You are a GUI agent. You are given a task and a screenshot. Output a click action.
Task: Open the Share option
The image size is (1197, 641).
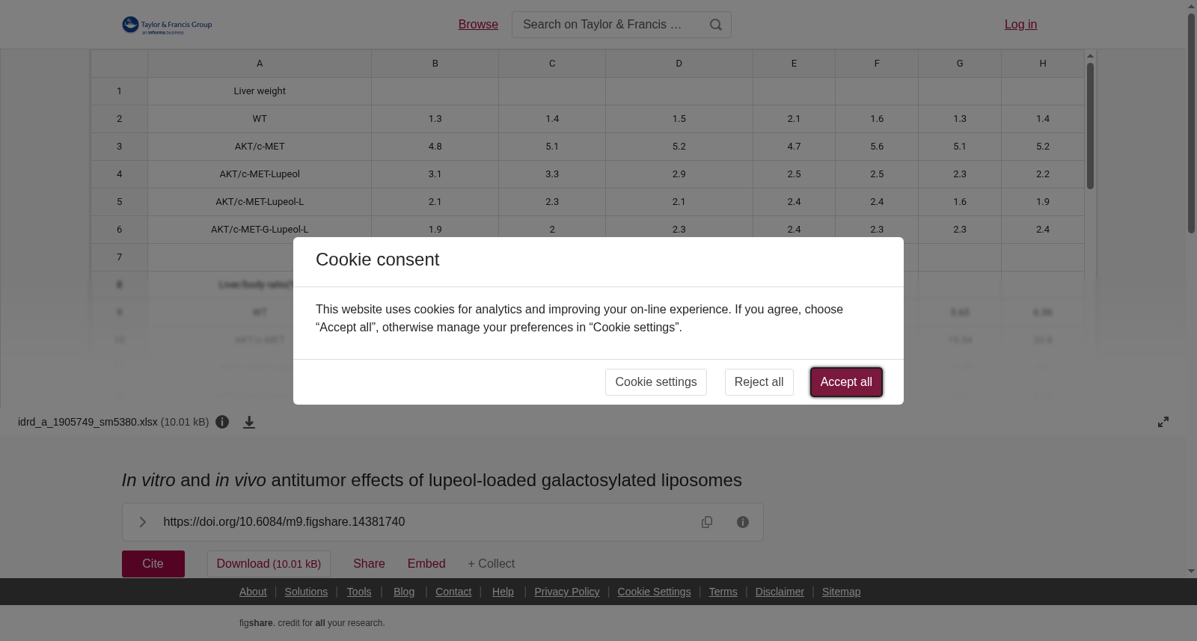pos(369,564)
